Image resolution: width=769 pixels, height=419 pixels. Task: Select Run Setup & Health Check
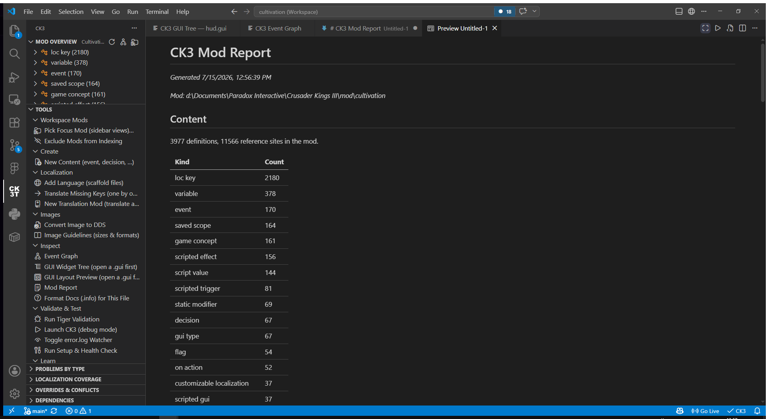pyautogui.click(x=81, y=350)
